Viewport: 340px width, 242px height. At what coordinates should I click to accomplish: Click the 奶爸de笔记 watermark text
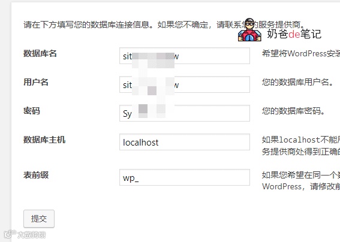[294, 34]
